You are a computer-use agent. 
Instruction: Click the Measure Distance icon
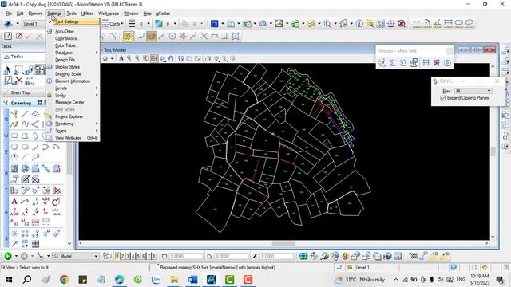tap(417, 23)
